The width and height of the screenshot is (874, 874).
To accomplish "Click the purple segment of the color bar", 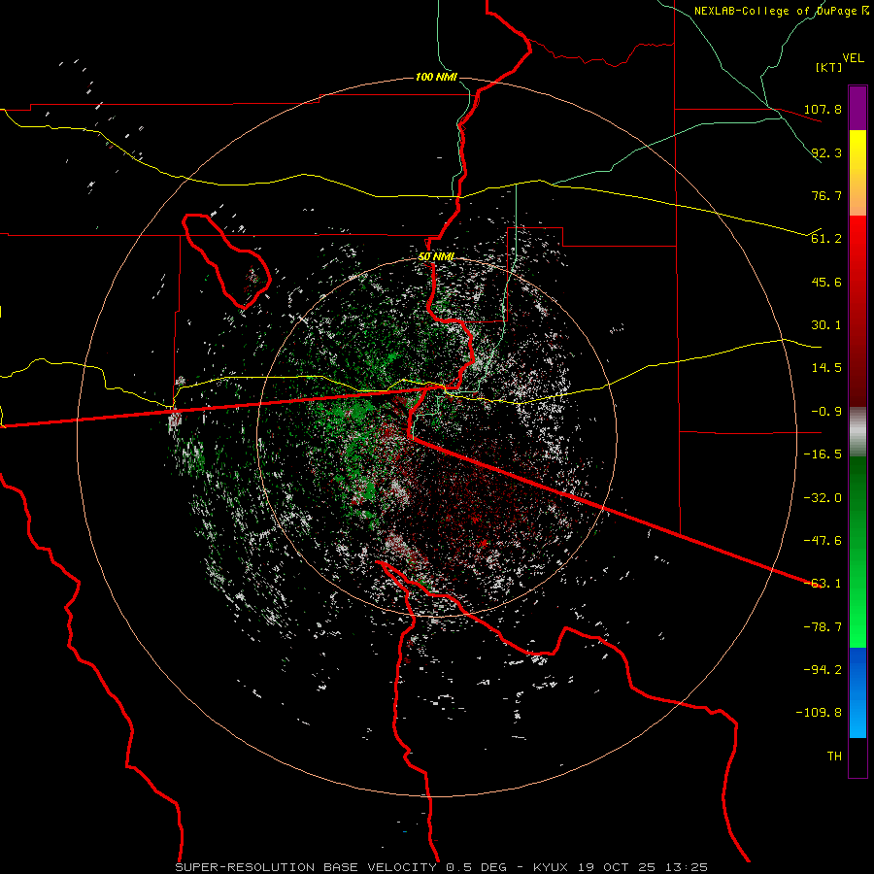I will pyautogui.click(x=857, y=108).
